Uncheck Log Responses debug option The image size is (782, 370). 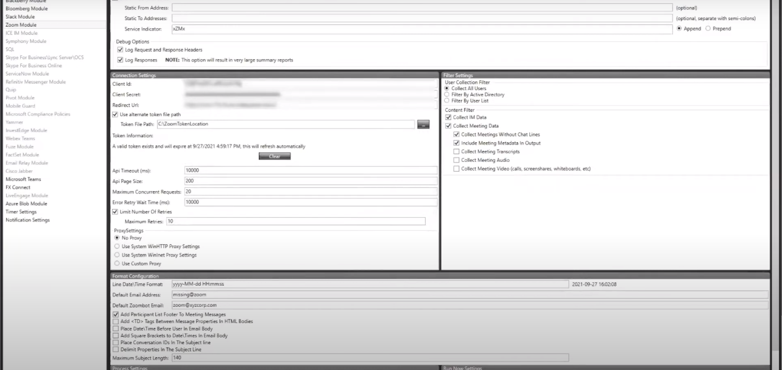pyautogui.click(x=120, y=60)
